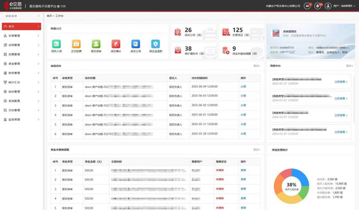Screen dimensions: 359x210
Task: Expand the 合同管理 menu chevron
Action: tap(38, 45)
